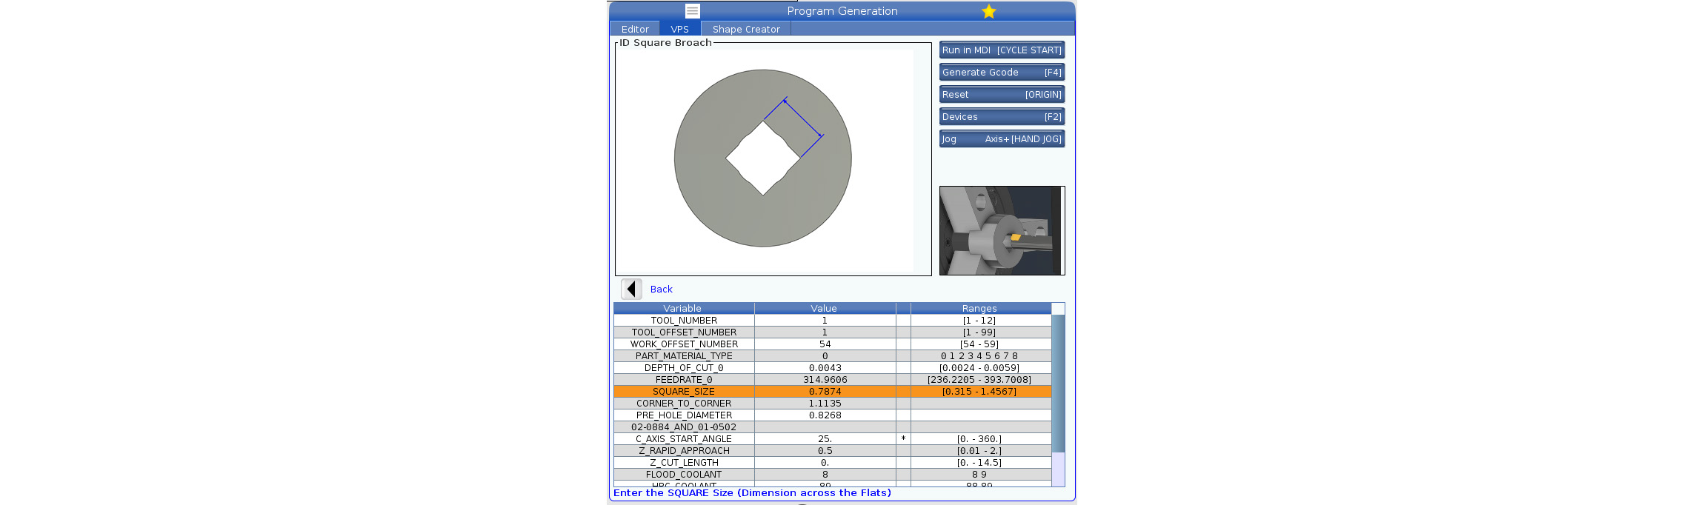Follow the Back link

(661, 290)
